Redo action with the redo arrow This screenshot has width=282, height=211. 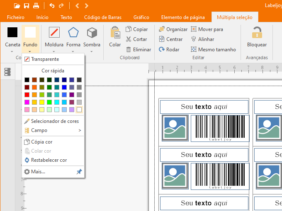61,6
